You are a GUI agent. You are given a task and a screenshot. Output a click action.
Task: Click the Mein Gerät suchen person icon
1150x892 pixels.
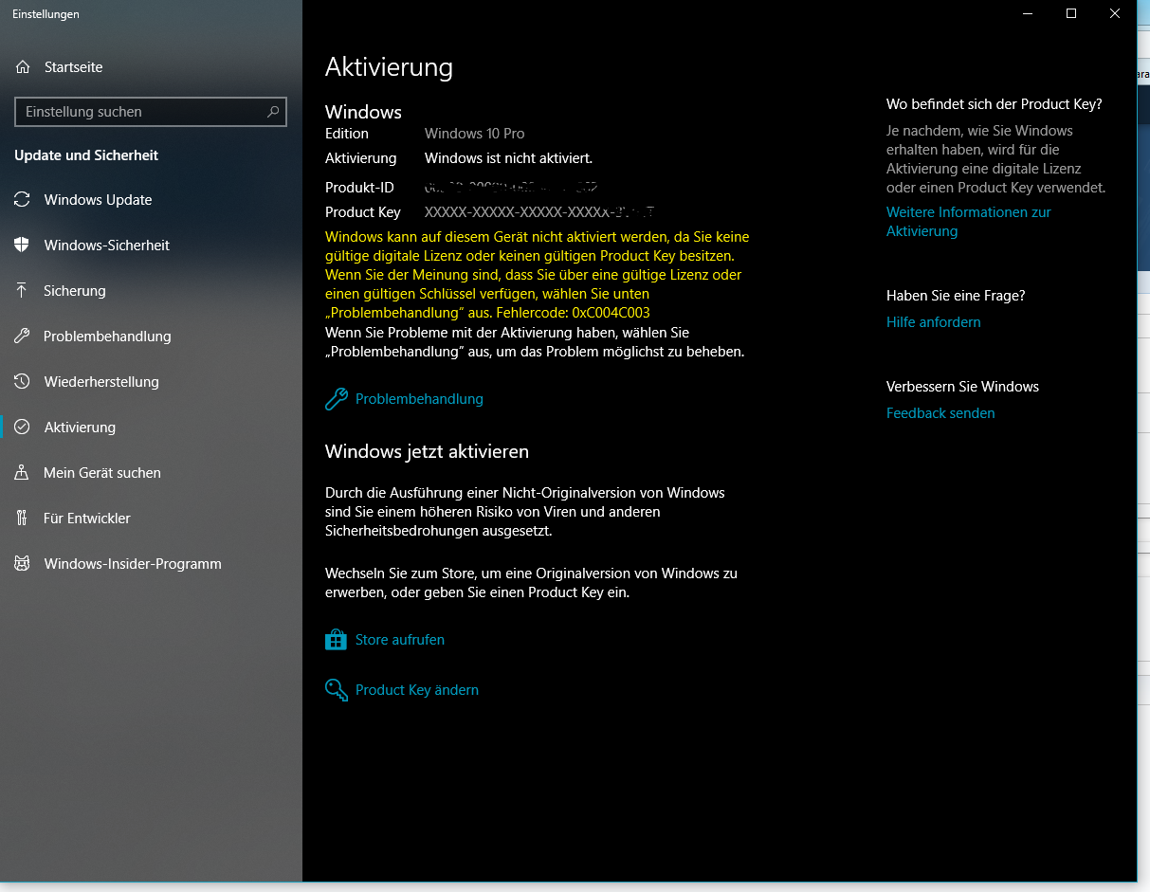(x=22, y=473)
